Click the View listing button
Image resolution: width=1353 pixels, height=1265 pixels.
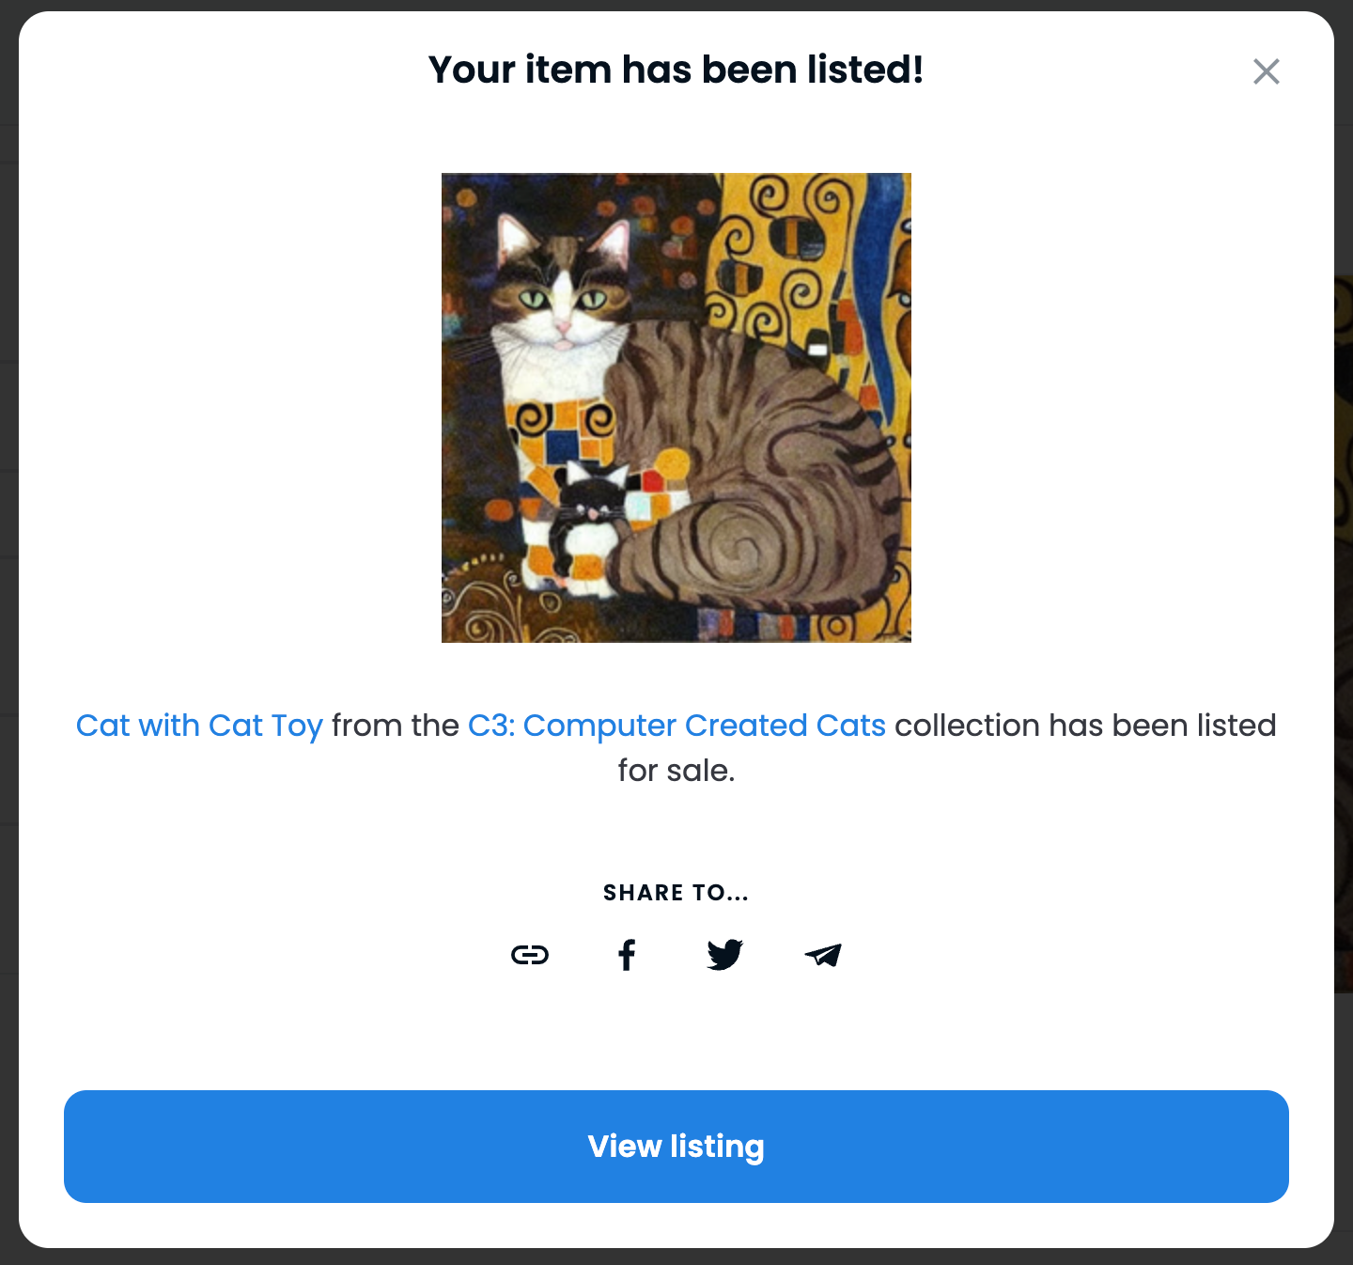click(676, 1147)
